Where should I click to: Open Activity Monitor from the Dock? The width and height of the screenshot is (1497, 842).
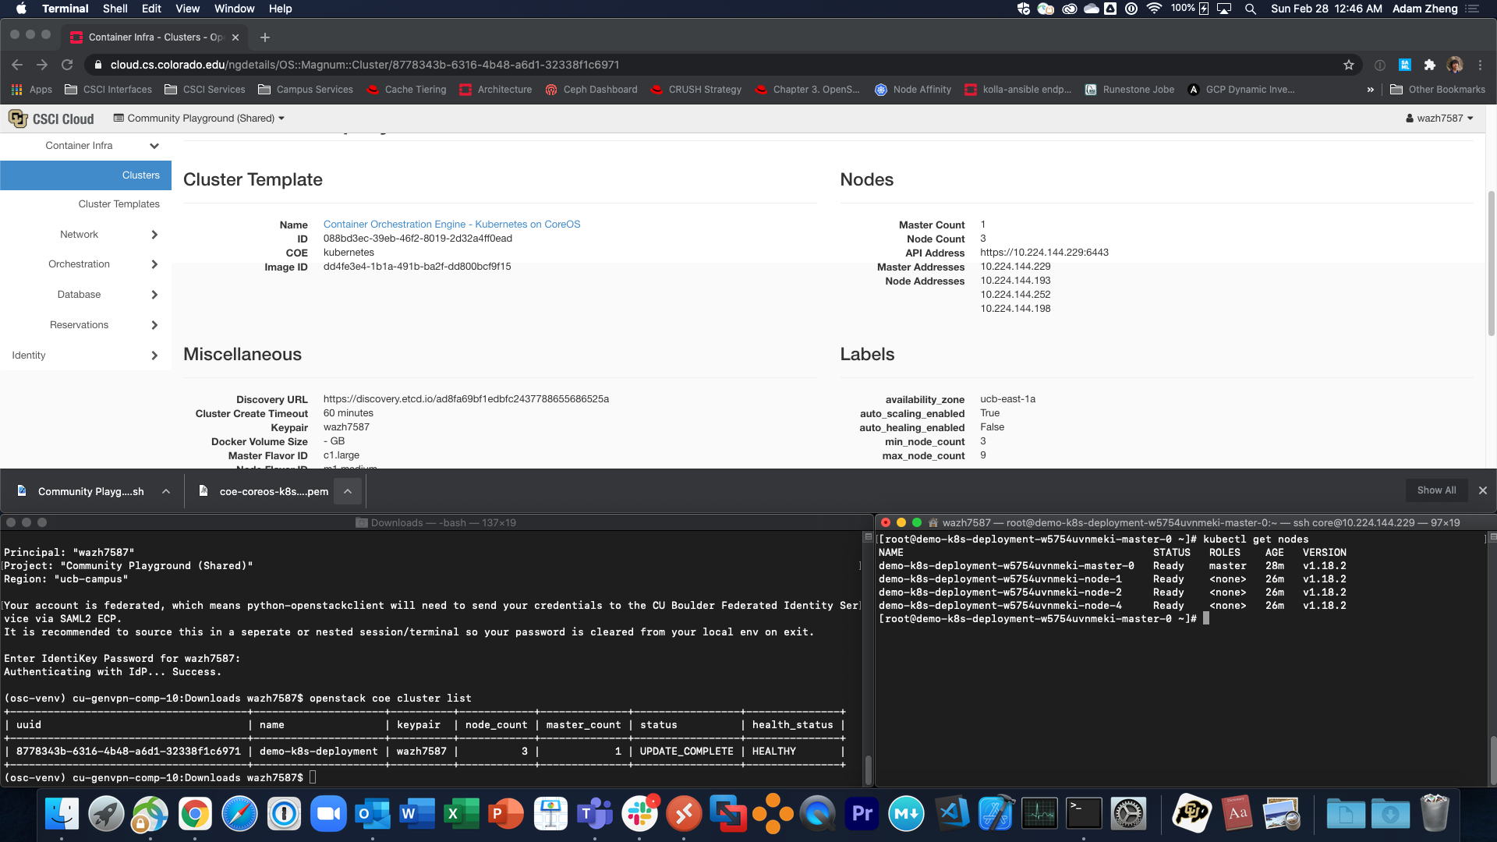point(1040,814)
